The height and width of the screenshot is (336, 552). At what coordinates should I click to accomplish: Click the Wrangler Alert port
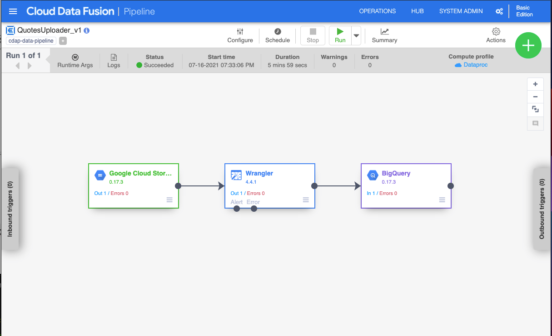point(237,209)
